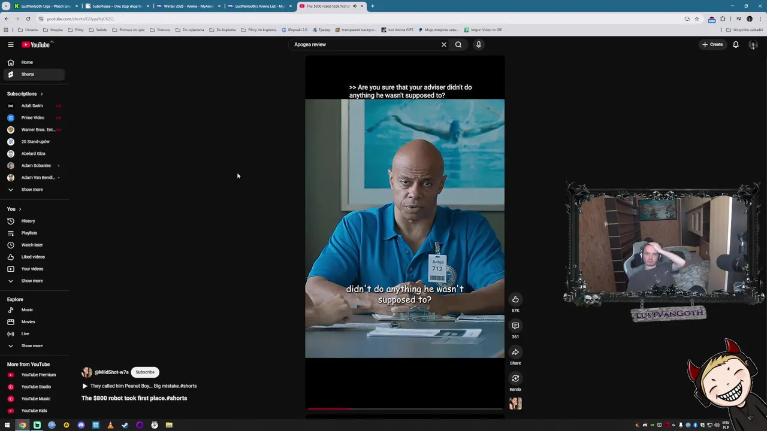This screenshot has height=431, width=767.
Task: Open Windows Start button
Action: click(7, 425)
